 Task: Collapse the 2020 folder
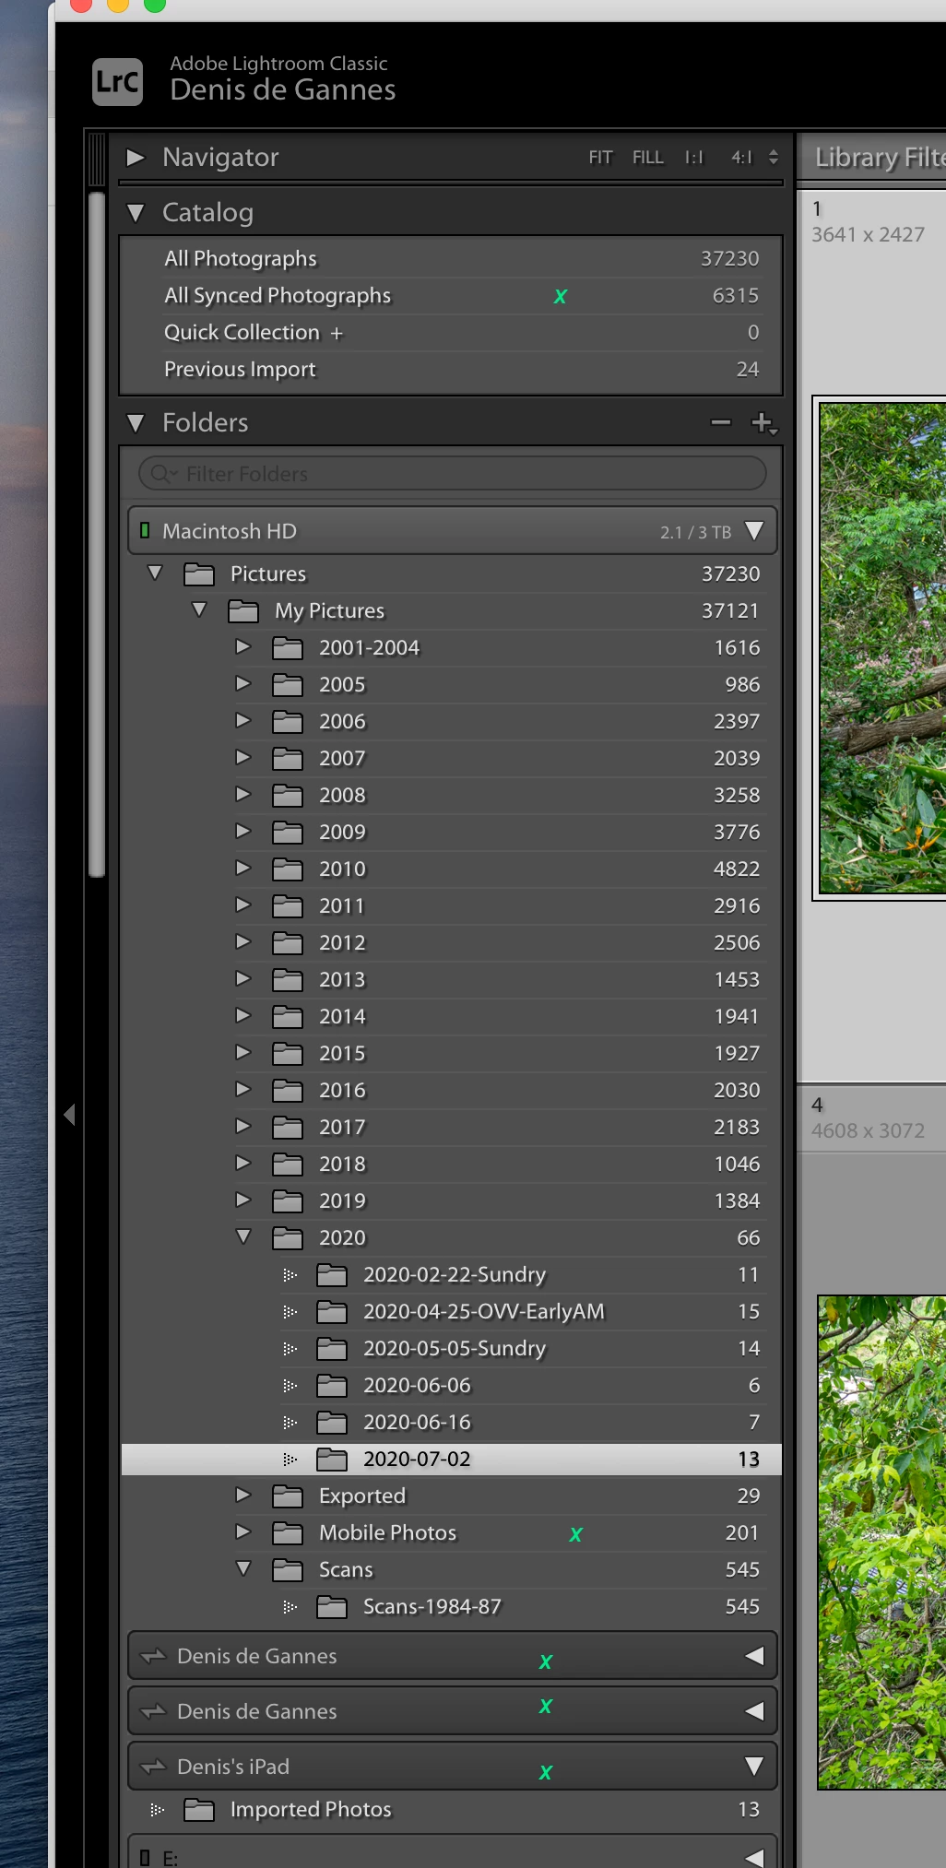pos(243,1237)
